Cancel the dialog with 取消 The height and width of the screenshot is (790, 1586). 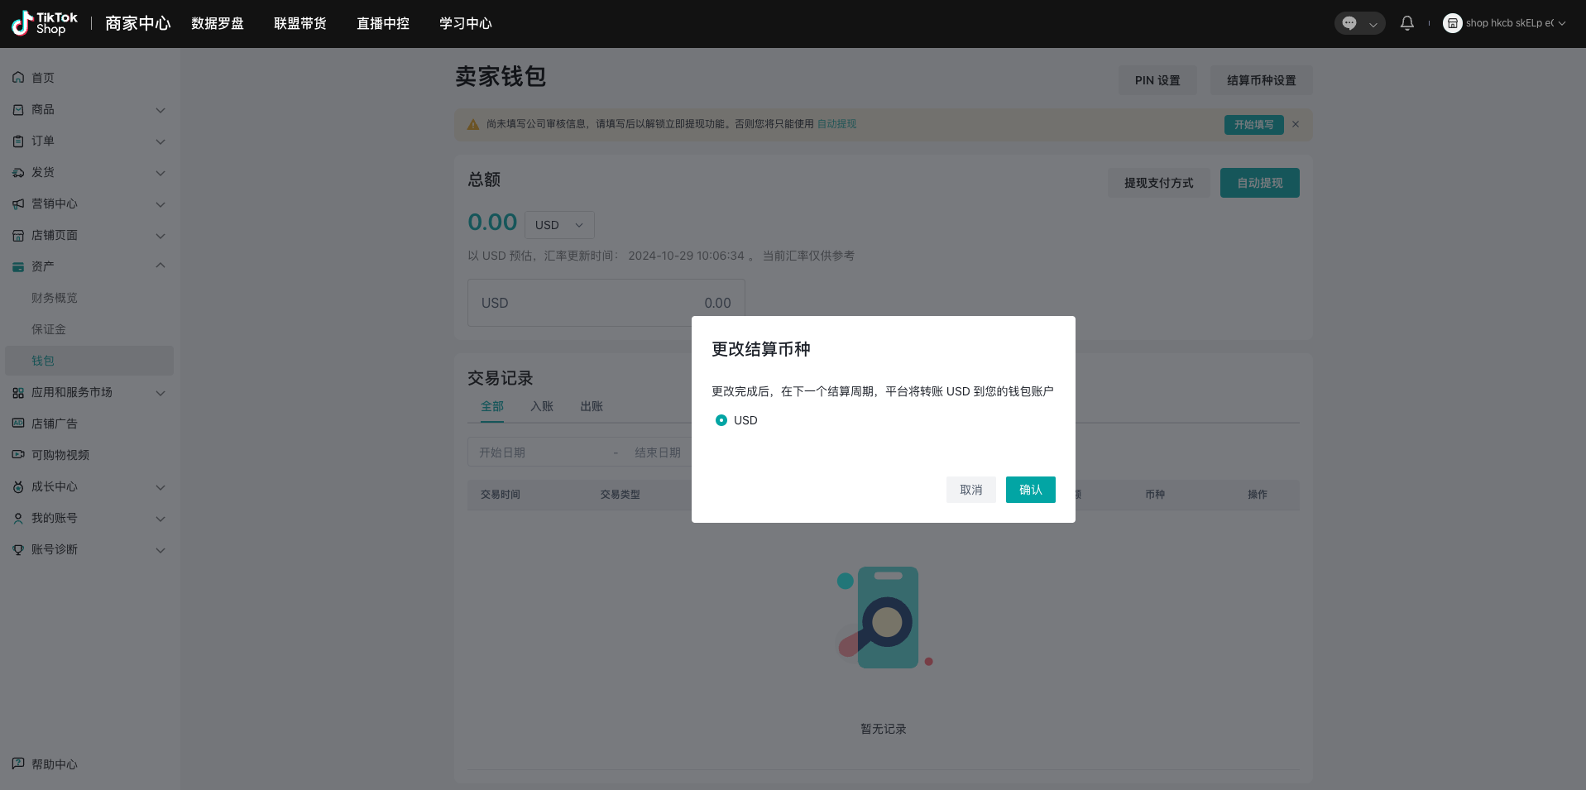click(970, 490)
